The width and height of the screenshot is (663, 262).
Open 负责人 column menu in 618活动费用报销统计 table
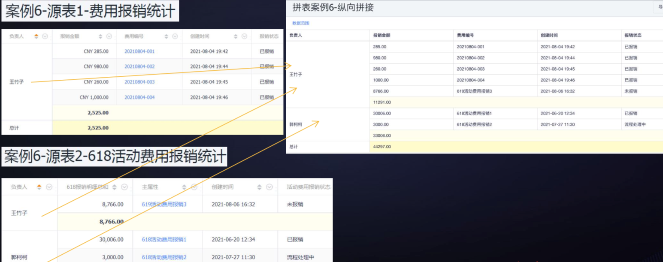[49, 187]
